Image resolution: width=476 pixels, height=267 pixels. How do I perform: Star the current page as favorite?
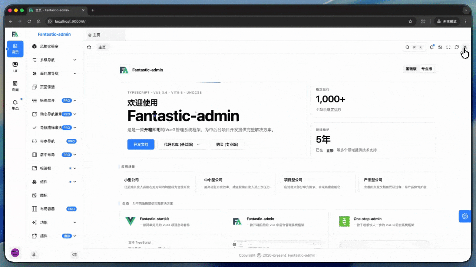[89, 47]
